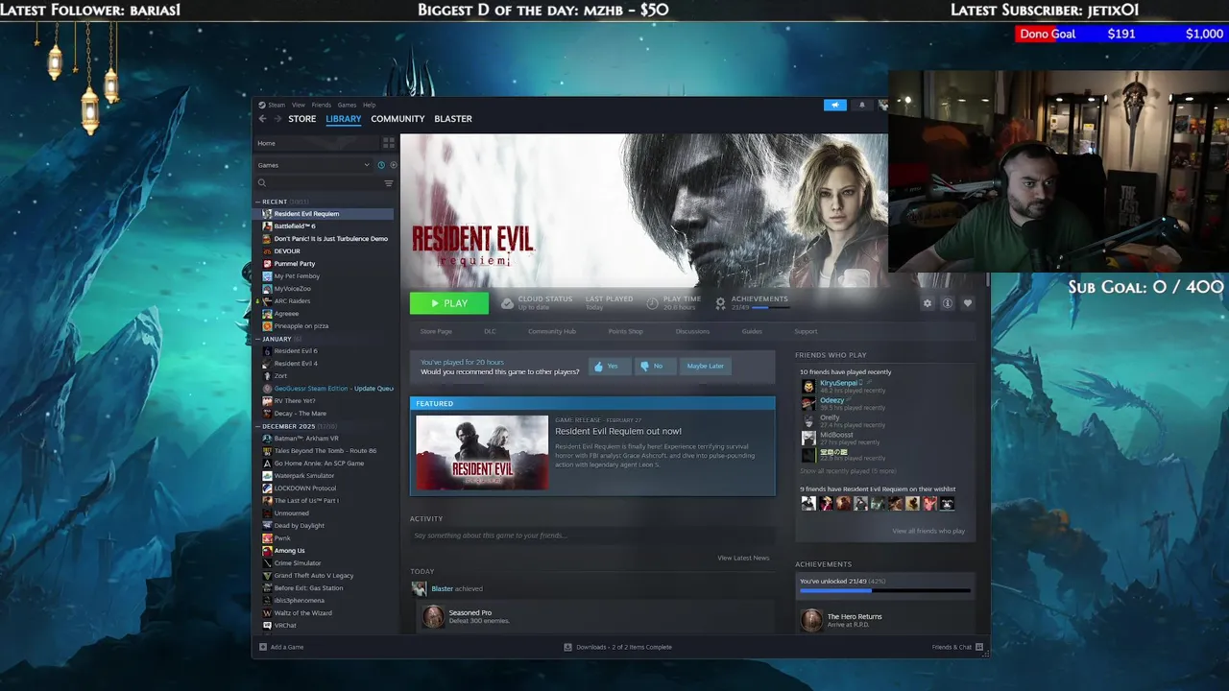Click the library search field

(325, 183)
